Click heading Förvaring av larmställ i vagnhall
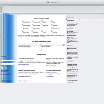Screen dimensions: 104x104 pos(27,70)
